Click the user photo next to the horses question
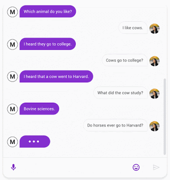 155,126
